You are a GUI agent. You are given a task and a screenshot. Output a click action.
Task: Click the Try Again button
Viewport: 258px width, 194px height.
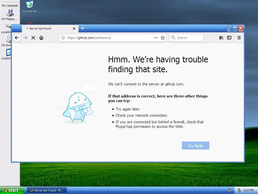pyautogui.click(x=196, y=145)
